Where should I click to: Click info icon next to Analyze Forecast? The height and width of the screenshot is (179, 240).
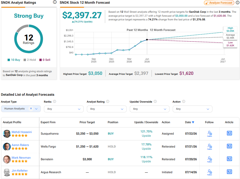point(237,3)
